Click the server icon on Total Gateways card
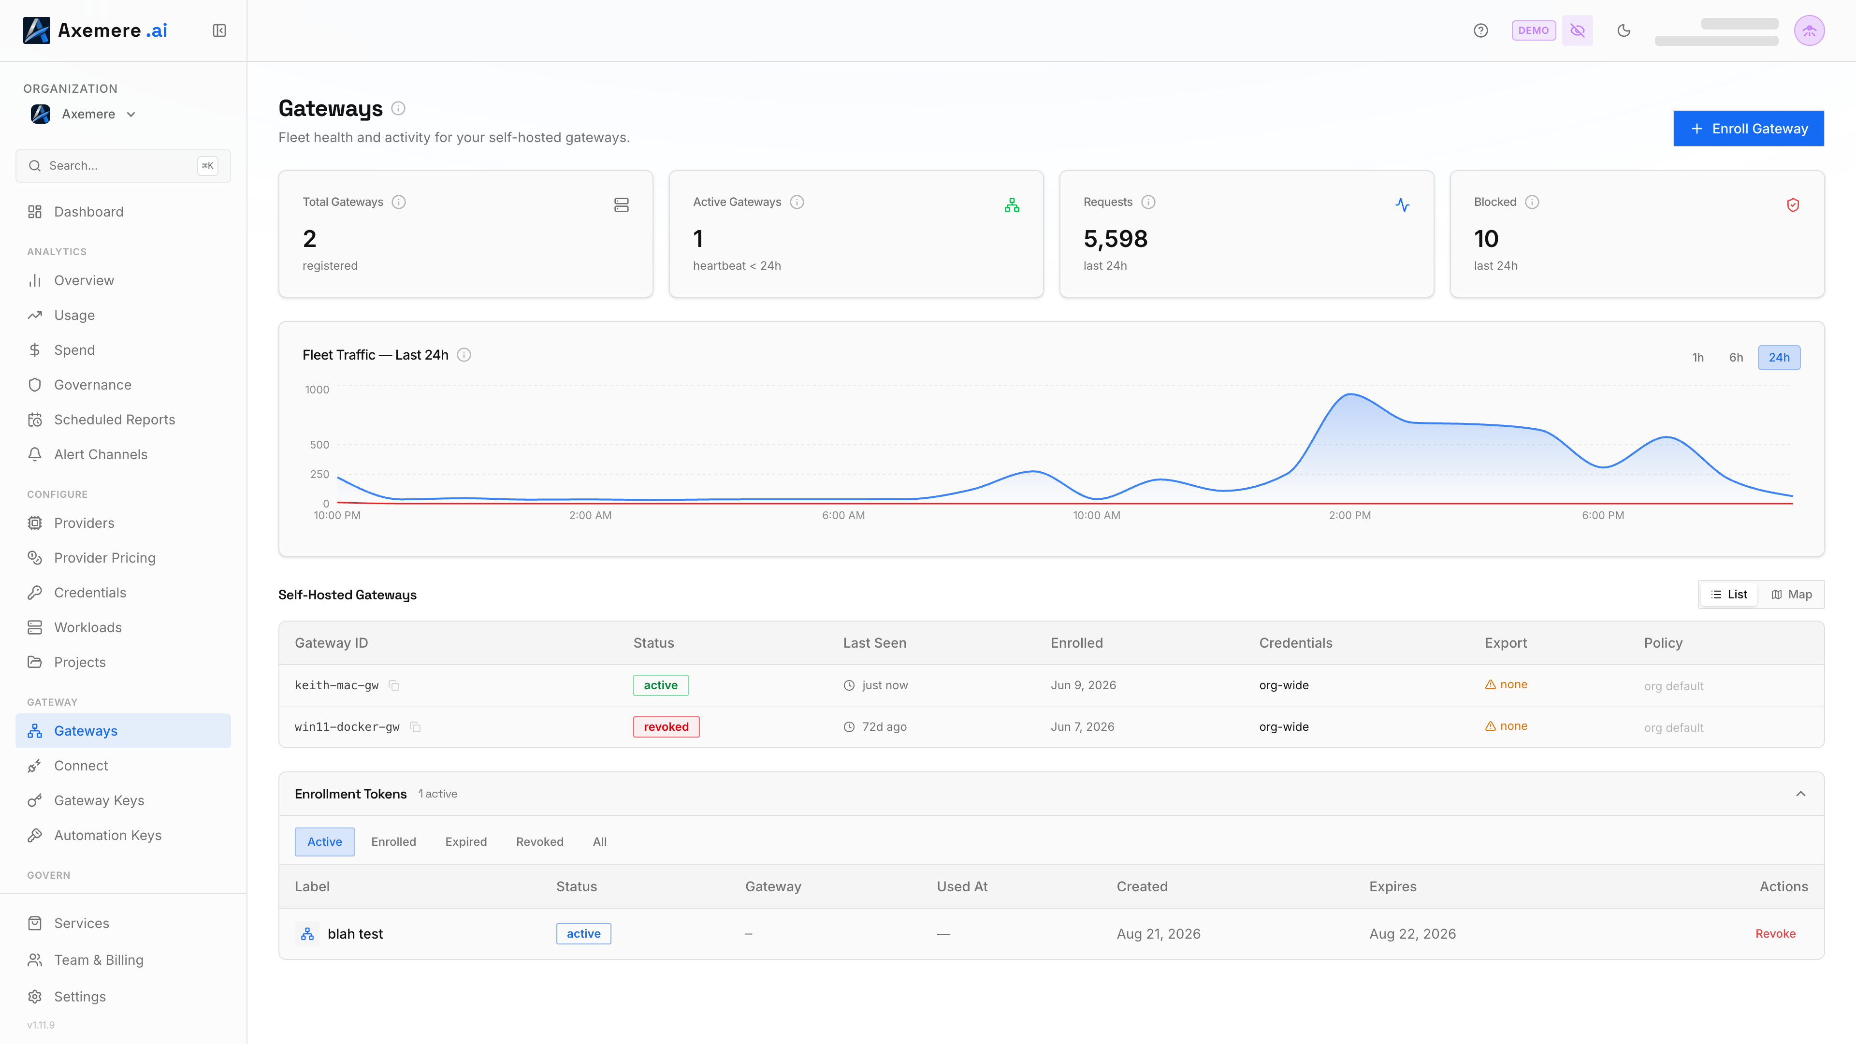1856x1044 pixels. click(x=622, y=205)
